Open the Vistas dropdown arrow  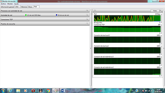point(160,11)
